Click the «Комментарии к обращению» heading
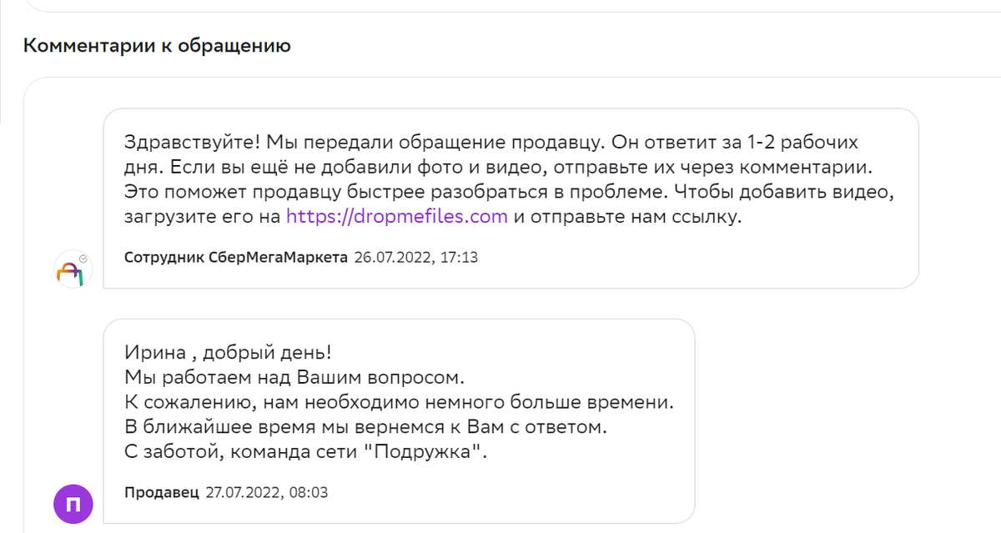The height and width of the screenshot is (533, 1001). pyautogui.click(x=156, y=46)
